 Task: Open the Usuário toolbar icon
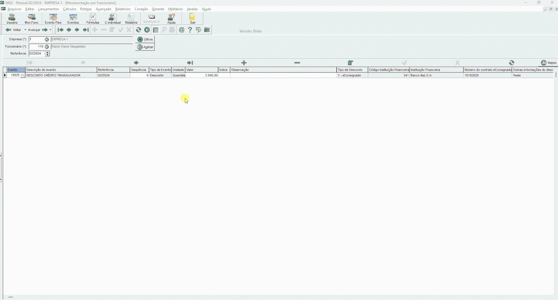(x=12, y=18)
